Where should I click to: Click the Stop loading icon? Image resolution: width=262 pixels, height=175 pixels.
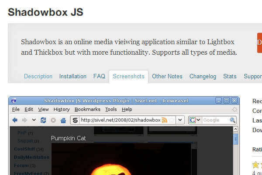click(x=53, y=120)
